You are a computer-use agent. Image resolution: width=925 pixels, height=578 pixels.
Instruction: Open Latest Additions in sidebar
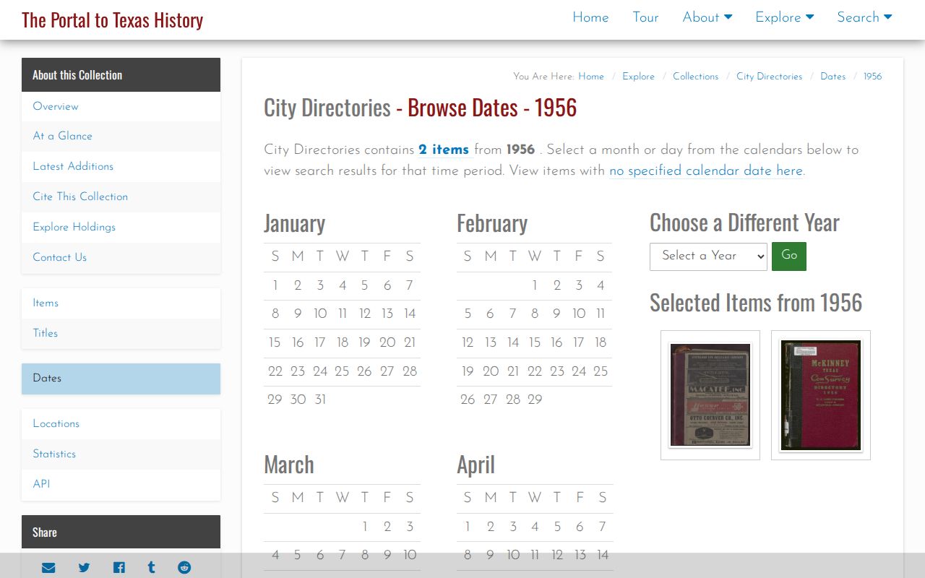[x=121, y=166]
